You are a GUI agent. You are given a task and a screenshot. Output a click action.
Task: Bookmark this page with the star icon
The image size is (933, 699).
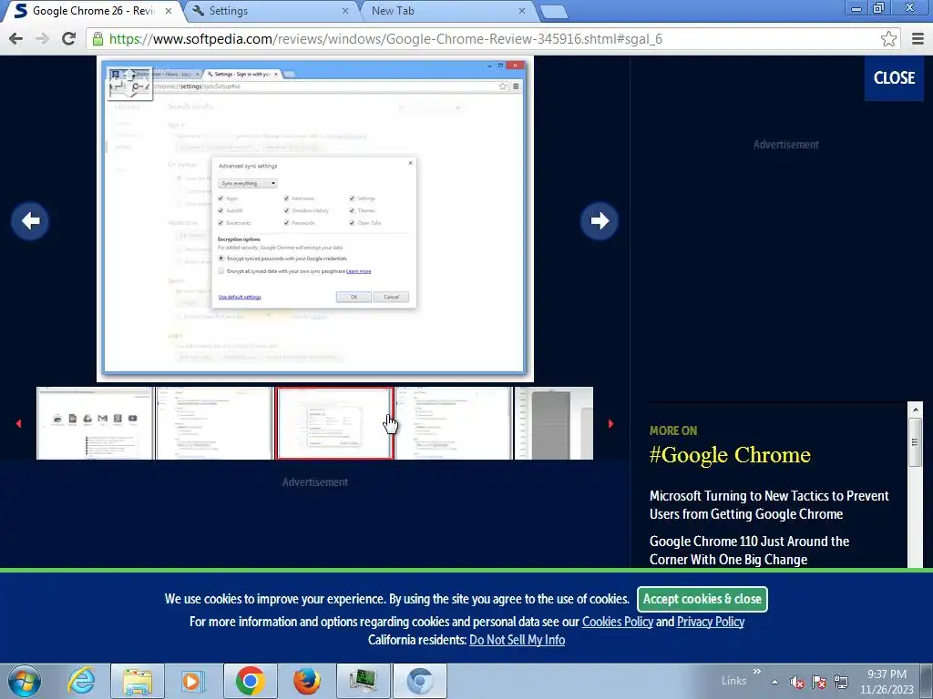pyautogui.click(x=888, y=38)
